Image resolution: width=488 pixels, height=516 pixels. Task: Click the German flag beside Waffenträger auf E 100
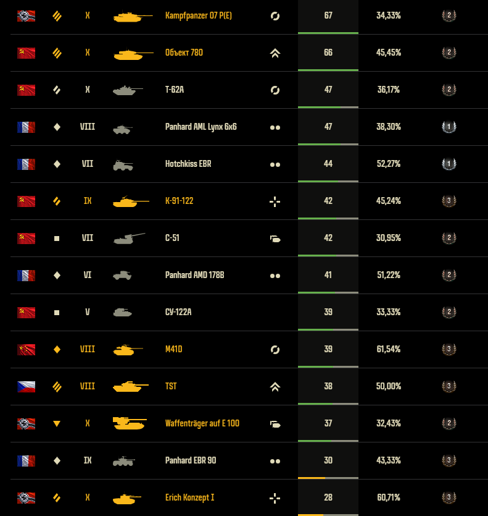tap(27, 423)
